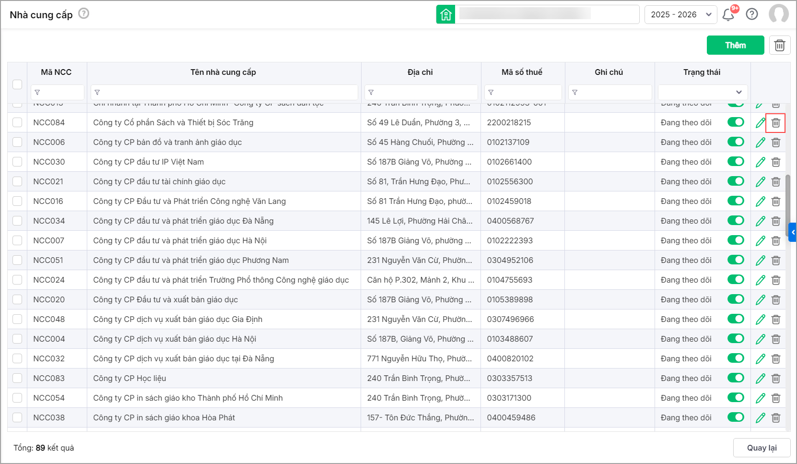Viewport: 797px width, 464px height.
Task: Disable status switch for NCC054
Action: coord(735,398)
